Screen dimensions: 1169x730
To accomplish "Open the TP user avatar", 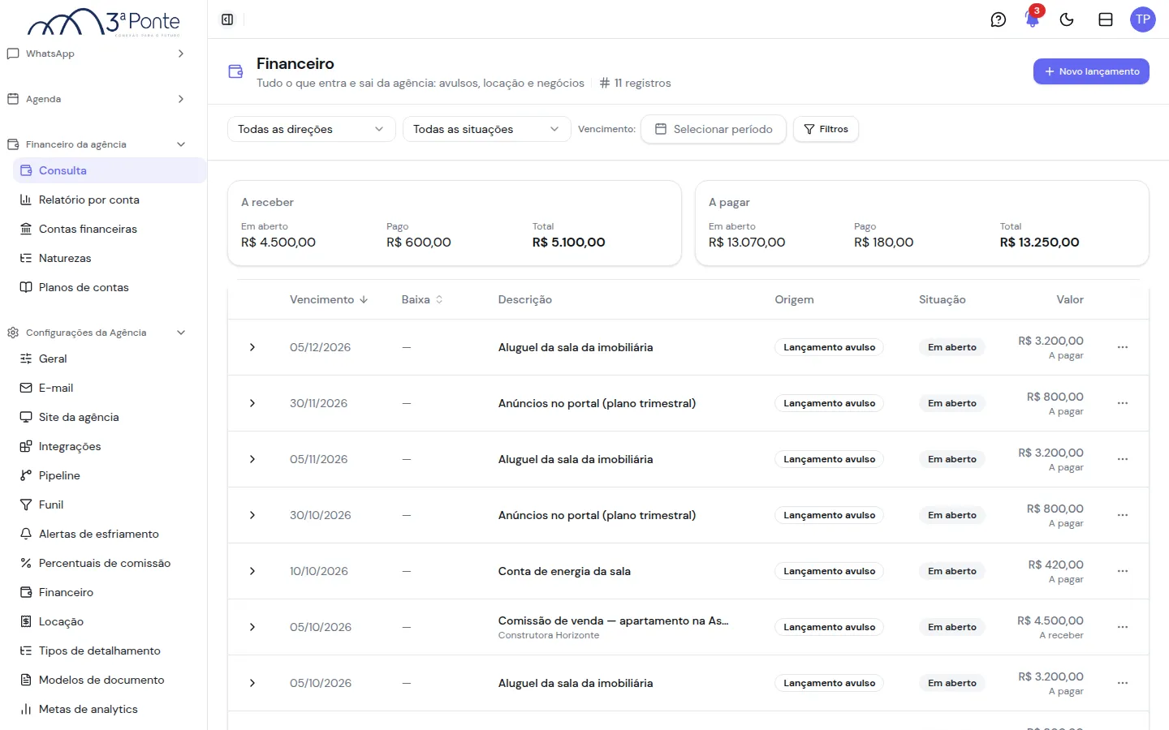I will (1143, 19).
